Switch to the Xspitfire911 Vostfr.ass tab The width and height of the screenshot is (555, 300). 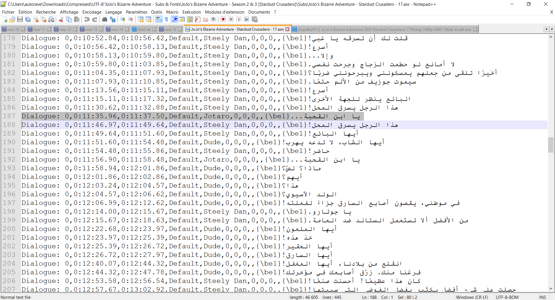coord(384,29)
